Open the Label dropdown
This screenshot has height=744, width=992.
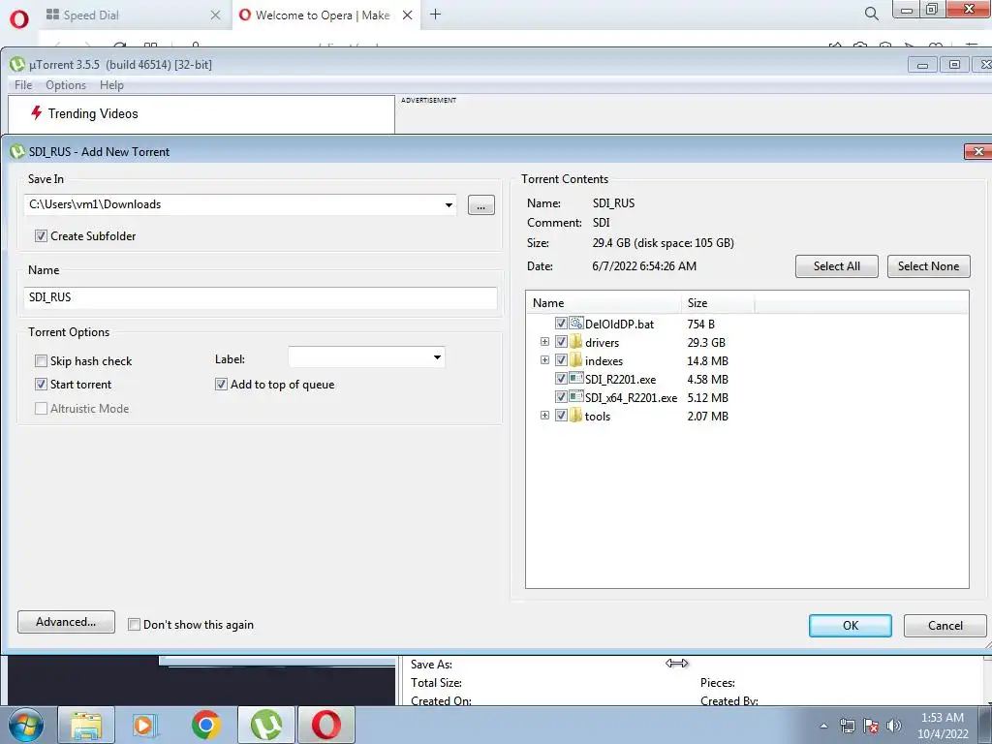437,357
